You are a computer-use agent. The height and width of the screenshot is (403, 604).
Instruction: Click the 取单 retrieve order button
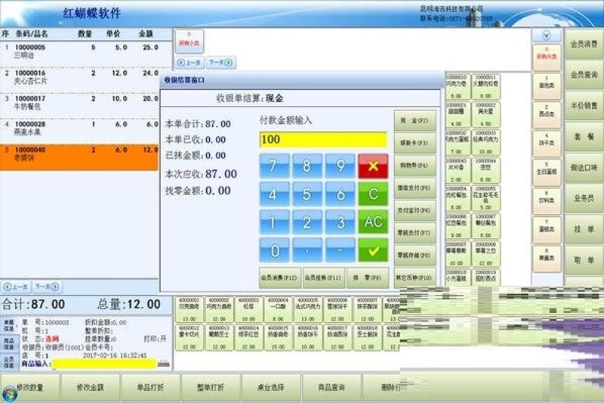(584, 260)
